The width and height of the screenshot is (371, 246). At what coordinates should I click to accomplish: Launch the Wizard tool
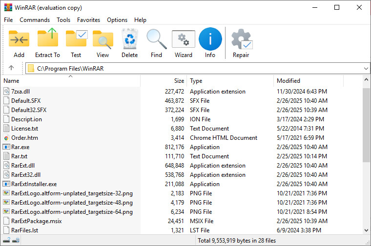(184, 40)
